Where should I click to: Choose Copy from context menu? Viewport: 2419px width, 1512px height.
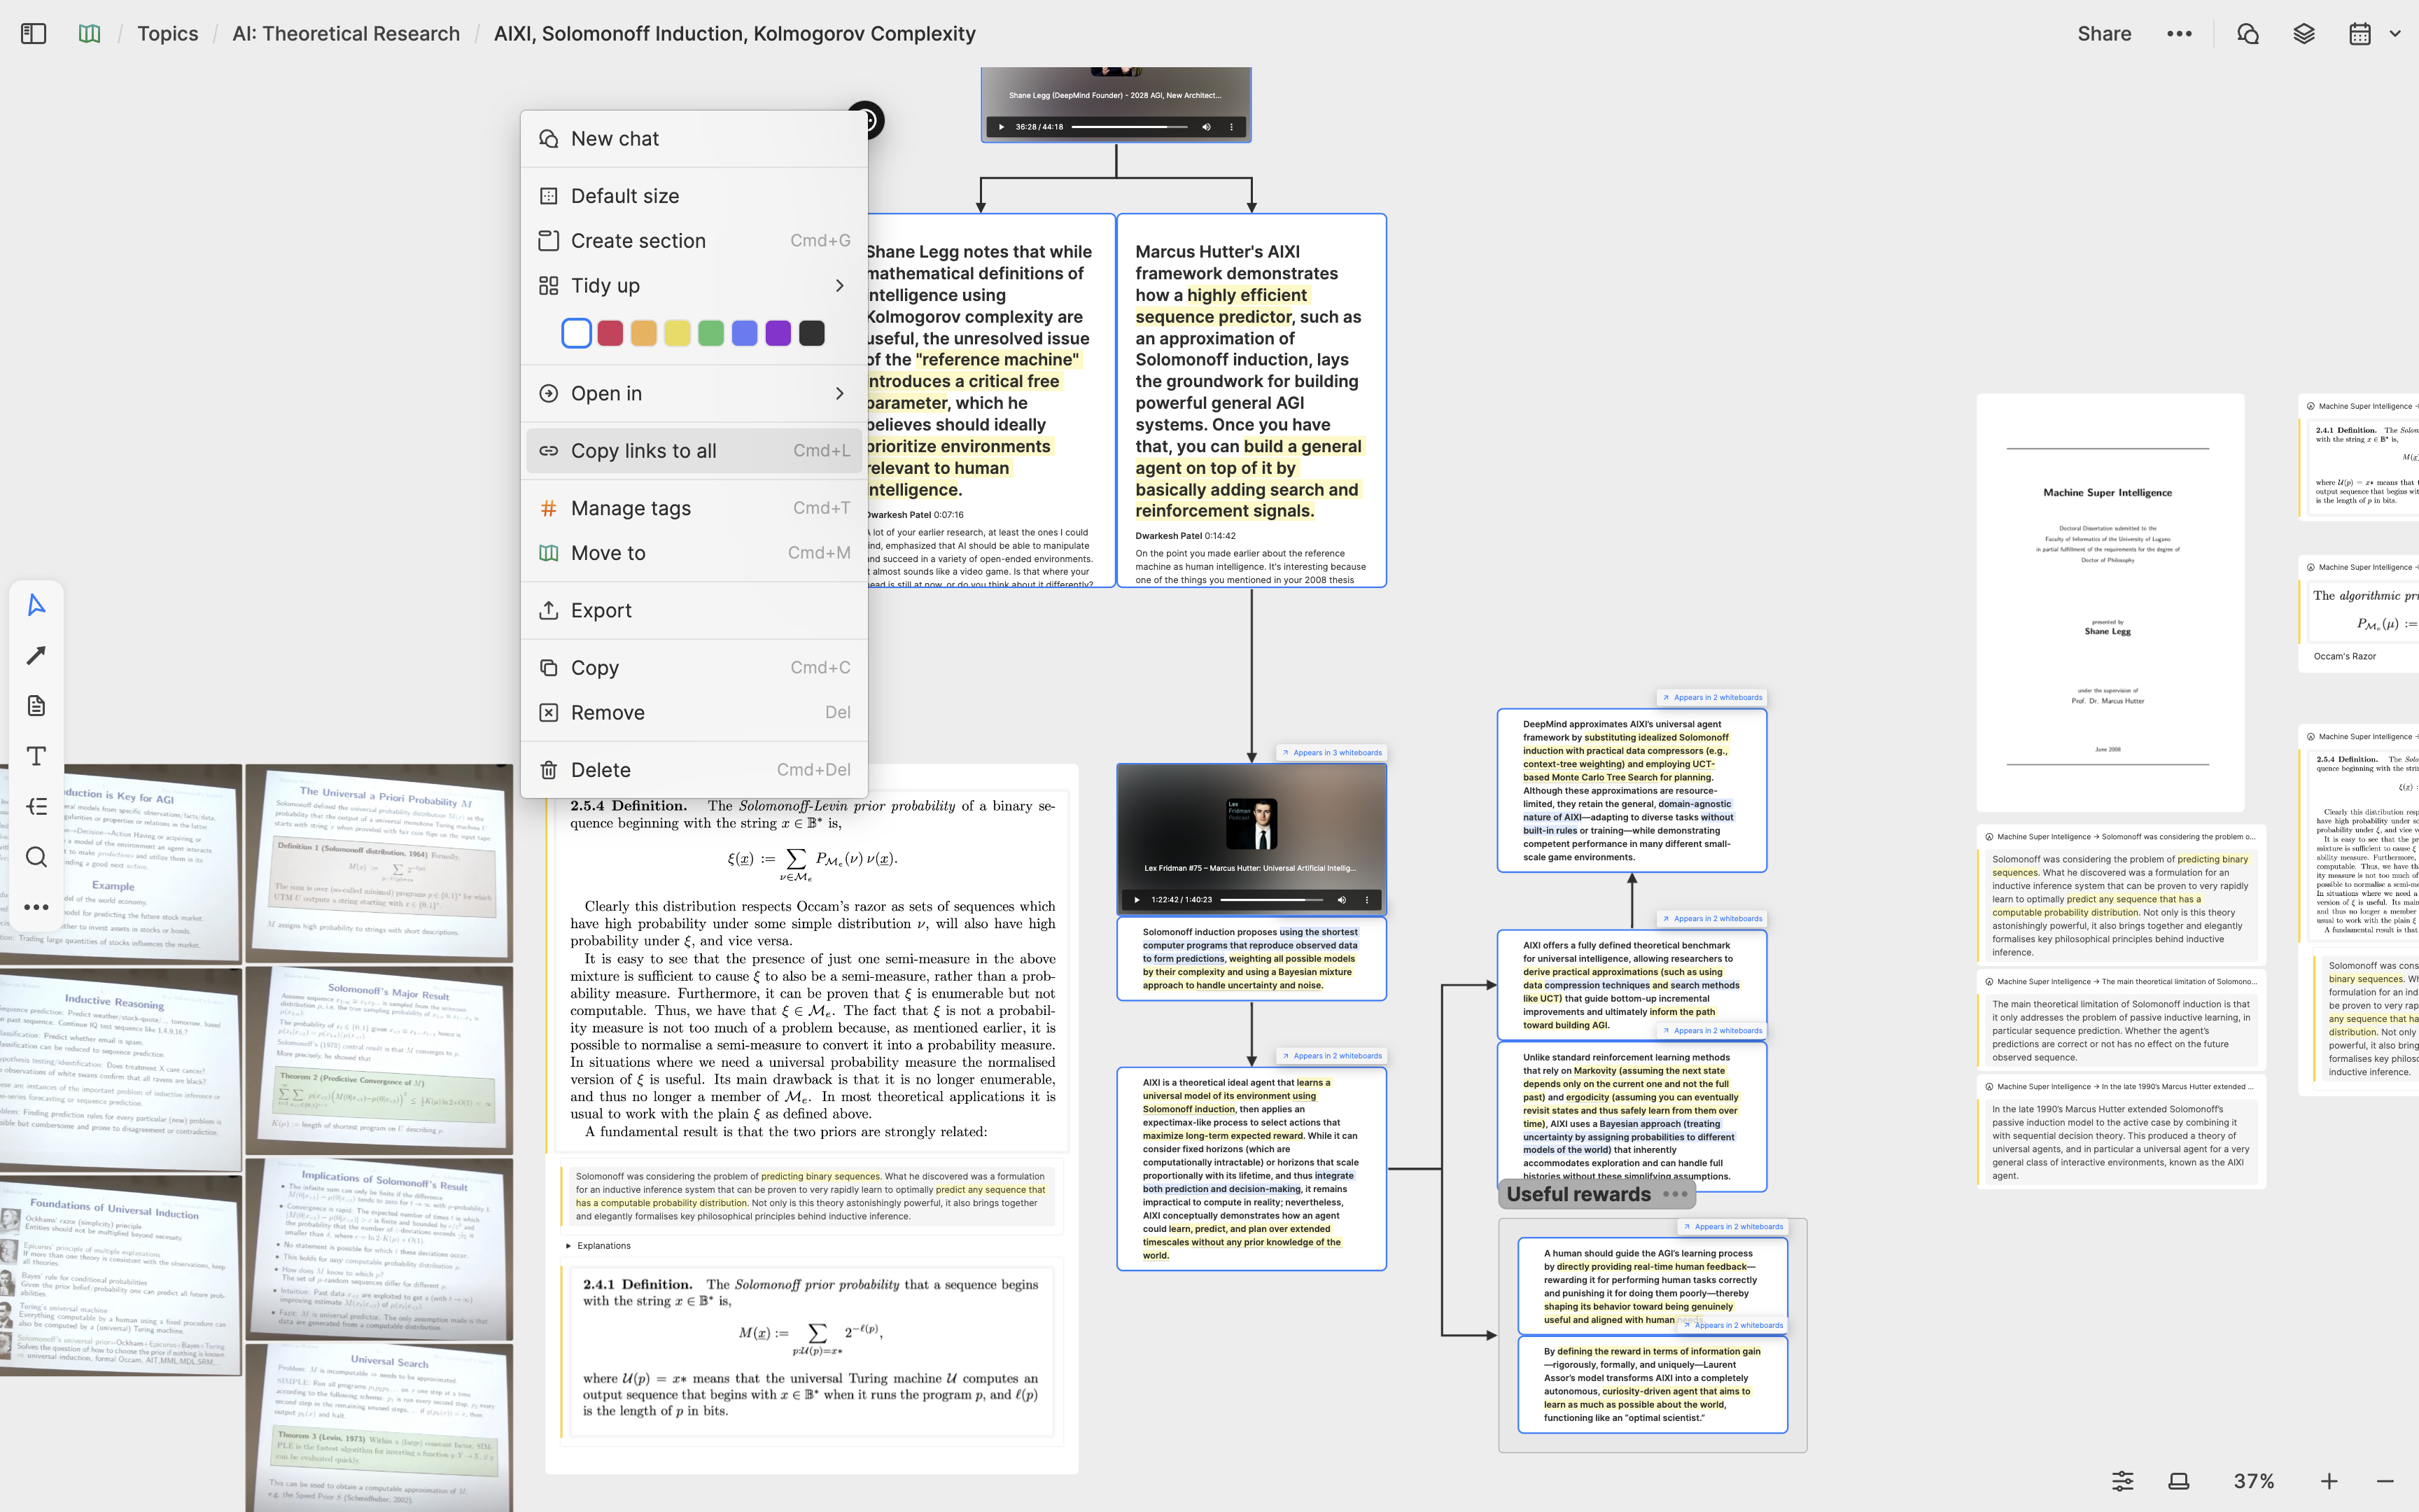694,668
